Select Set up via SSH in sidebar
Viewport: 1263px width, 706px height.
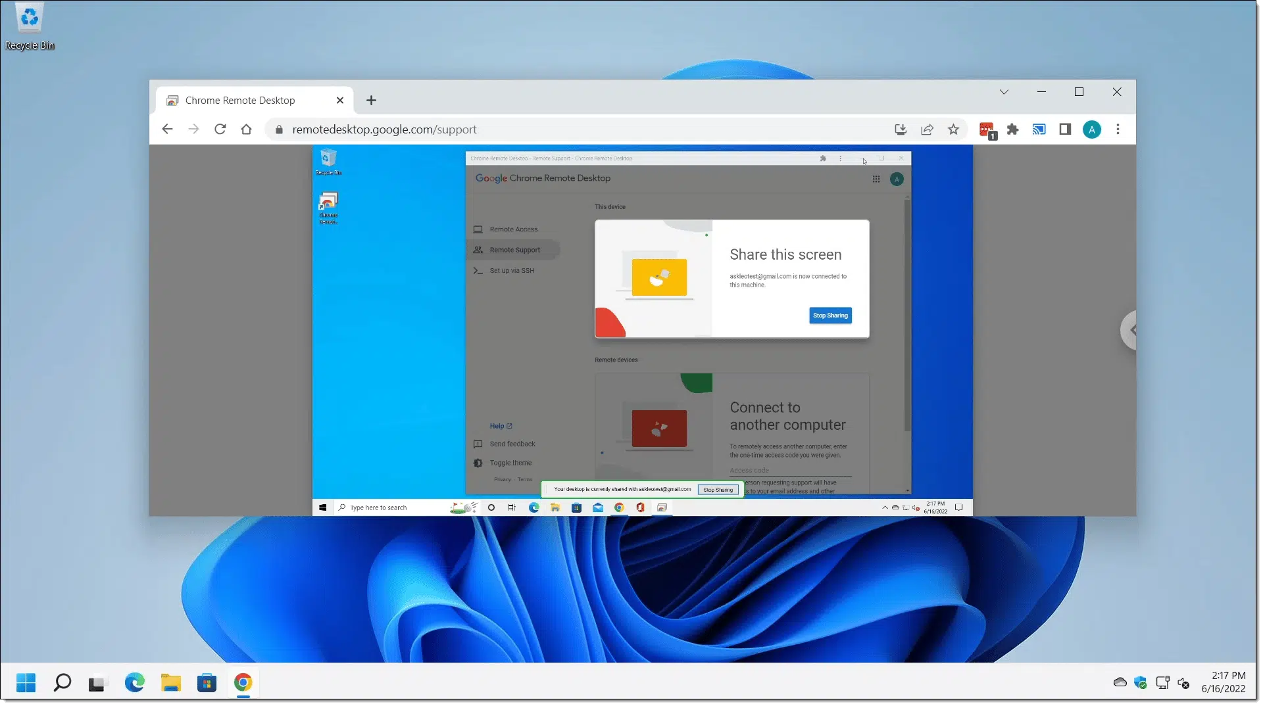pos(511,270)
